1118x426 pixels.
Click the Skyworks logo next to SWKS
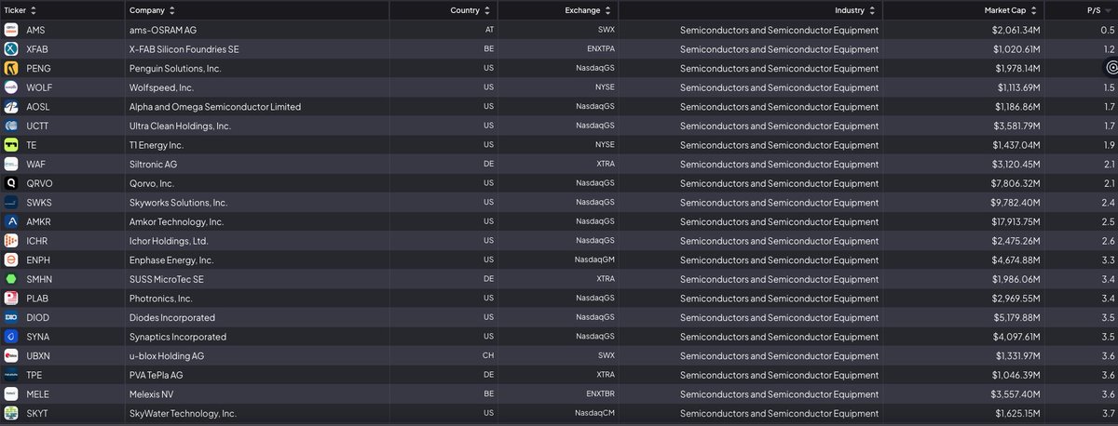(11, 202)
